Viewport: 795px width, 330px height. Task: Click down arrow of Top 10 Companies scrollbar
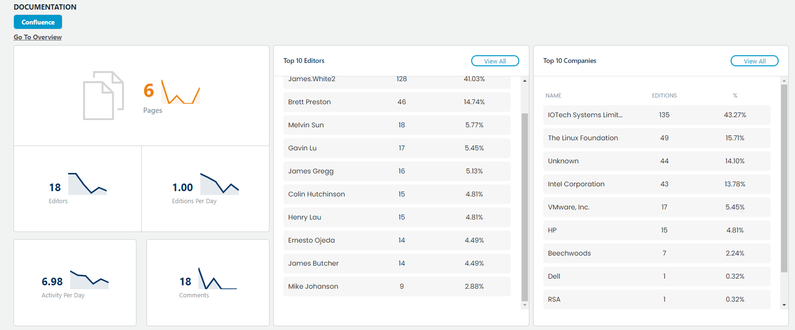[784, 305]
